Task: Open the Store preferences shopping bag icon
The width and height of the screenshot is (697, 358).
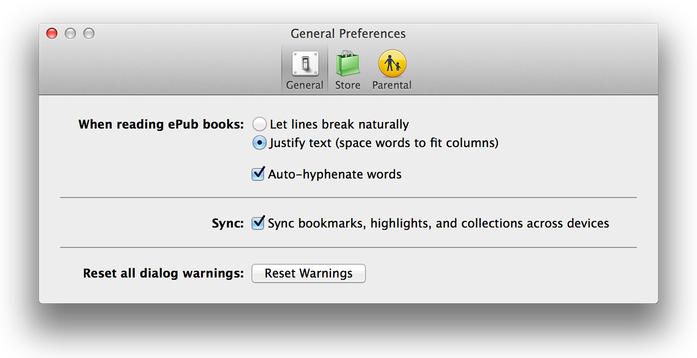Action: 348,64
